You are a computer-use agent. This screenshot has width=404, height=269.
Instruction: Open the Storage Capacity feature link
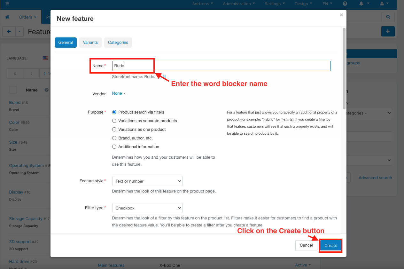[x=26, y=219]
